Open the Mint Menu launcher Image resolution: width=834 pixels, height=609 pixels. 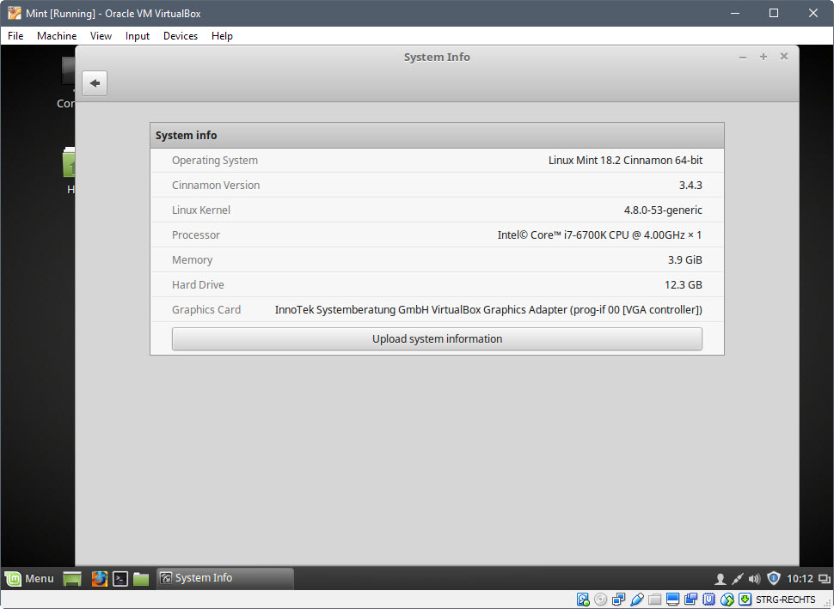[29, 578]
